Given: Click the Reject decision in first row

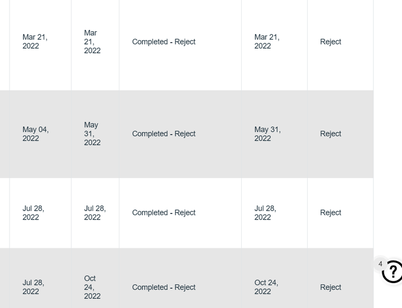Looking at the screenshot, I should 331,42.
